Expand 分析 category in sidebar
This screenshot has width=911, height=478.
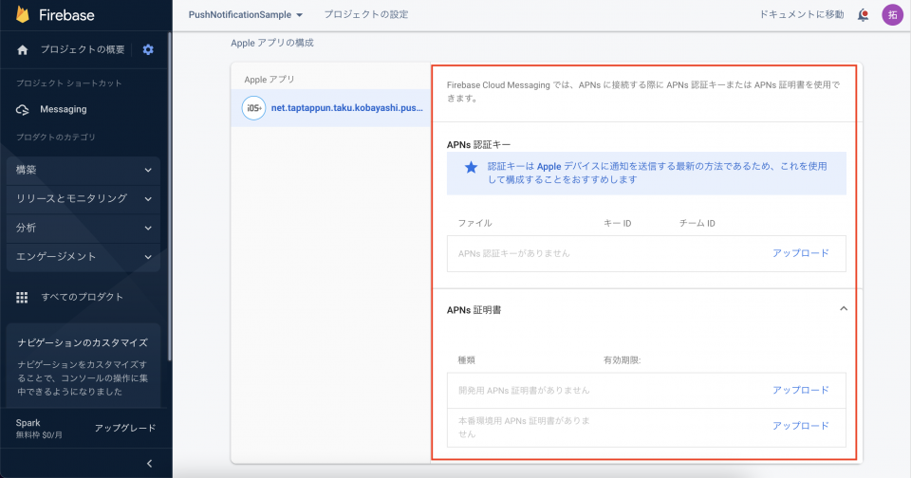point(84,228)
